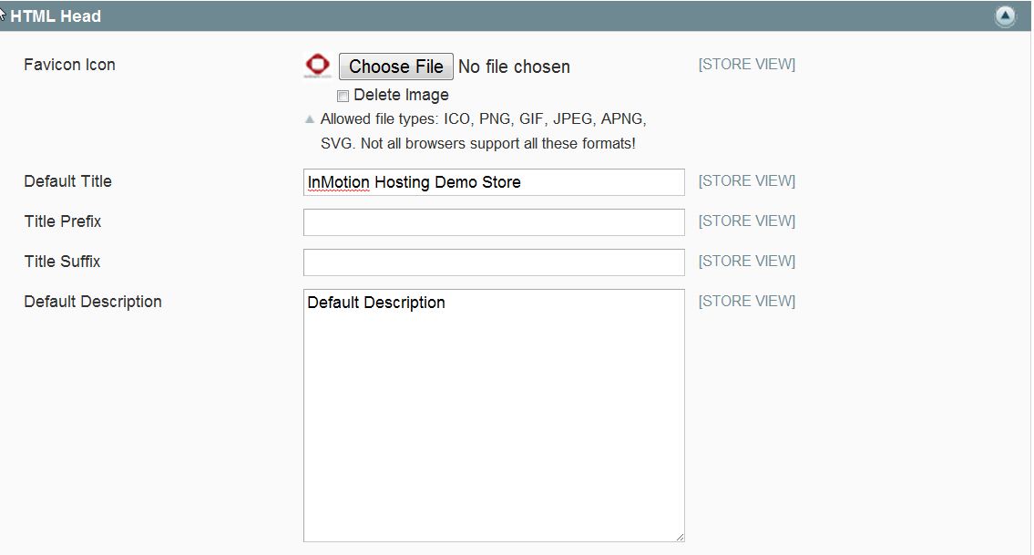Click STORE VIEW scope beside Default Description
This screenshot has height=555, width=1034.
coord(746,302)
